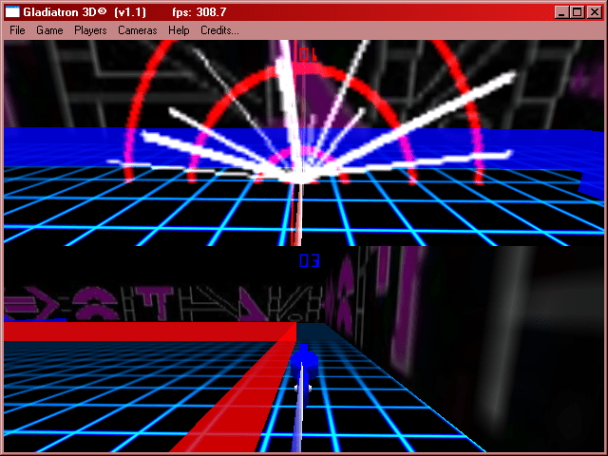
Task: Open the Game menu
Action: pos(49,30)
